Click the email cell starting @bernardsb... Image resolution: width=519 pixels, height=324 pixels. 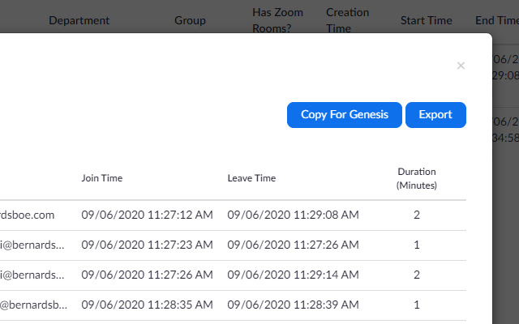tap(33, 305)
